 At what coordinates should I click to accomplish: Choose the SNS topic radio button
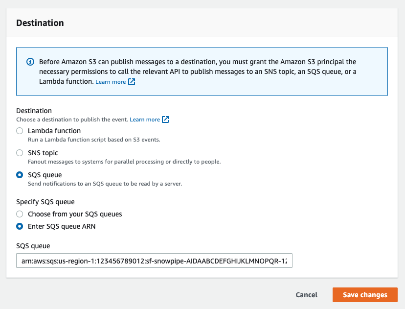click(x=20, y=153)
